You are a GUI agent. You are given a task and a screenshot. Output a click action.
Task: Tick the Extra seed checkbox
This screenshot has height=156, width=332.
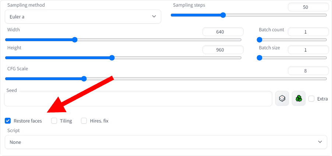[x=311, y=99]
